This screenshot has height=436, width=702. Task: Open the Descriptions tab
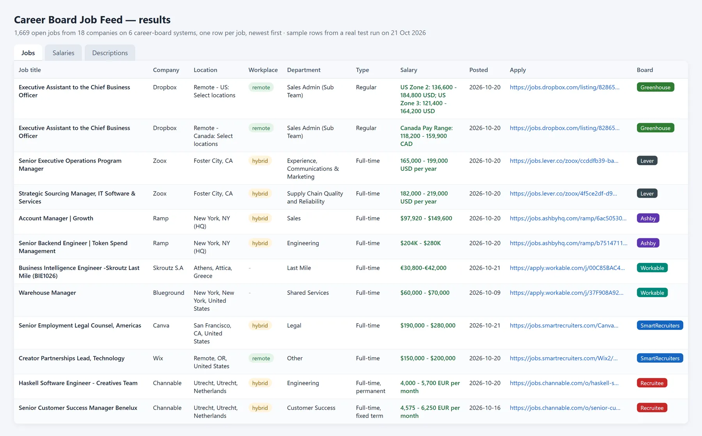coord(110,53)
